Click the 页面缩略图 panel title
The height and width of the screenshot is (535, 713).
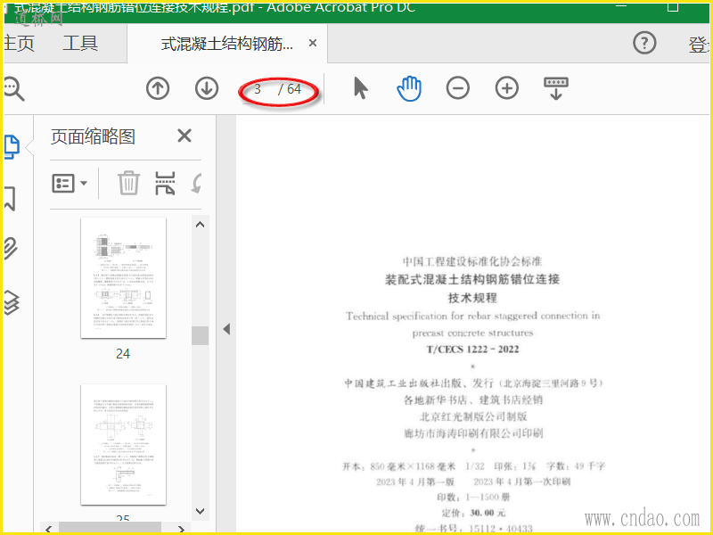pos(93,136)
